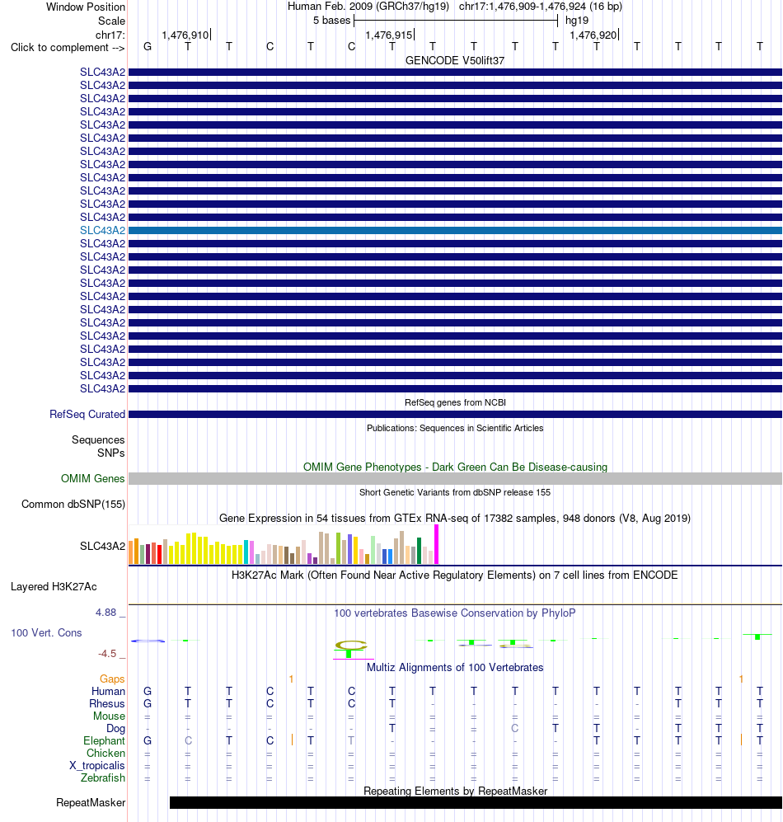Screen dimensions: 783x822
Task: Select the light-blue highlighted SLC43A2 label
Action: 103,231
